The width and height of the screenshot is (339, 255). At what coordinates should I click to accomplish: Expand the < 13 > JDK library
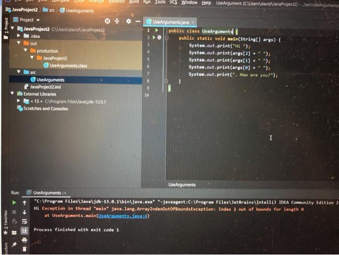[18, 101]
